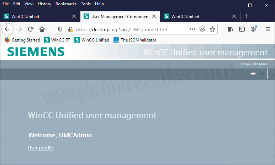Image resolution: width=275 pixels, height=165 pixels.
Task: Bookmark this page with the star icon
Action: tap(212, 29)
